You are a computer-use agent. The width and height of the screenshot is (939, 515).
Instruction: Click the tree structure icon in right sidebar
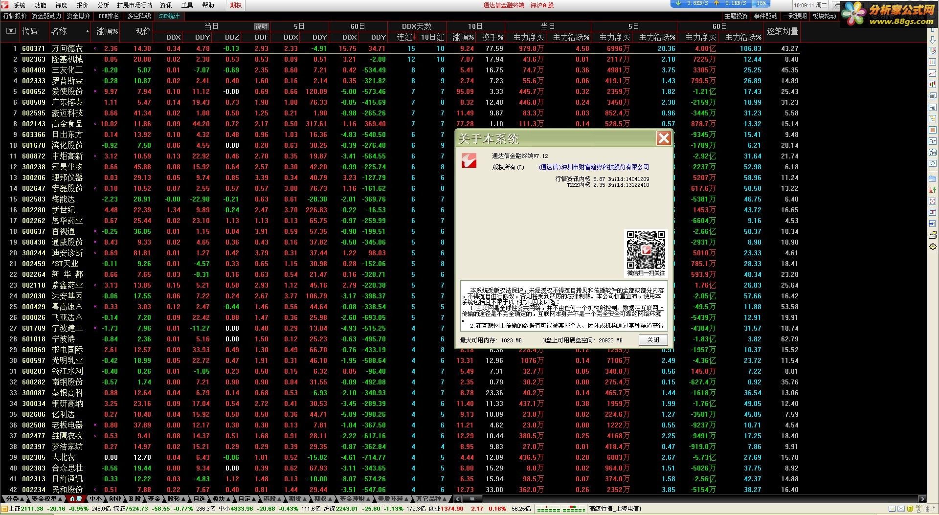[932, 119]
